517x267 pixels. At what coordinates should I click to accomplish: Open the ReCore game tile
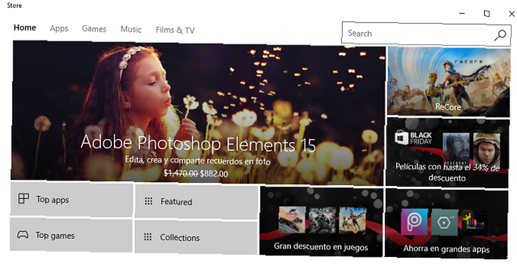(x=448, y=82)
